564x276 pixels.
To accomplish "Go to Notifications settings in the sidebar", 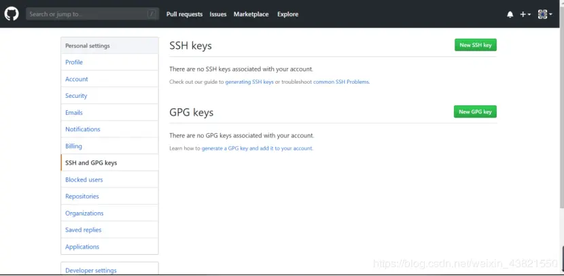I will [109, 129].
